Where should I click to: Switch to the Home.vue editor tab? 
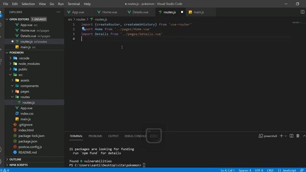click(x=109, y=12)
